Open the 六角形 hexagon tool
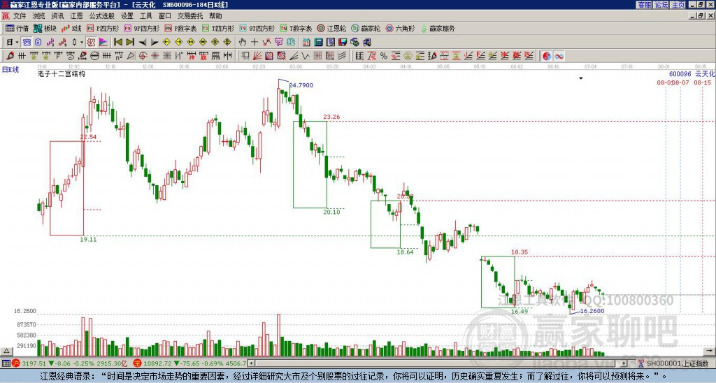Screen dimensions: 716x383 click(x=401, y=28)
